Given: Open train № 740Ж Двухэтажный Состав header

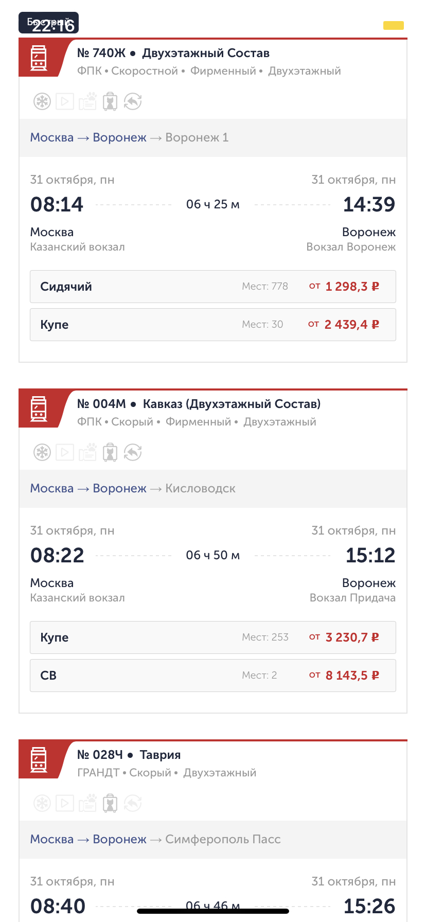Looking at the screenshot, I should 173,53.
